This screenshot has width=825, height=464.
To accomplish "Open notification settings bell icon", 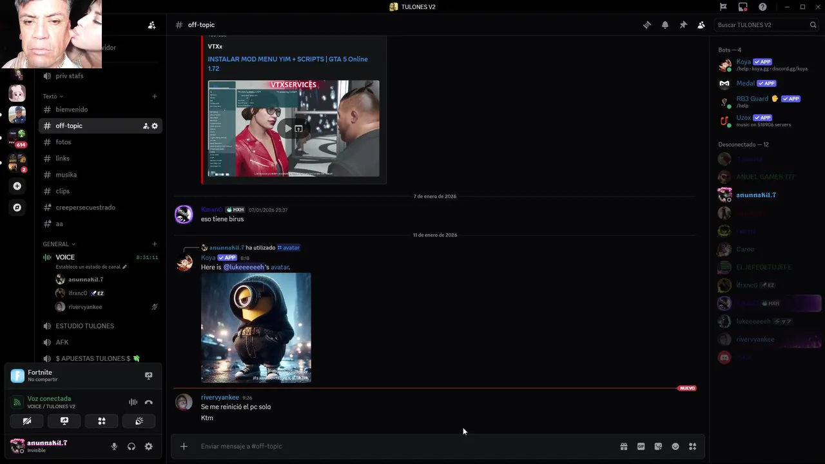I will [665, 25].
